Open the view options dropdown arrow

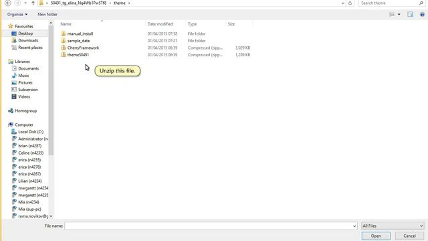(x=399, y=14)
